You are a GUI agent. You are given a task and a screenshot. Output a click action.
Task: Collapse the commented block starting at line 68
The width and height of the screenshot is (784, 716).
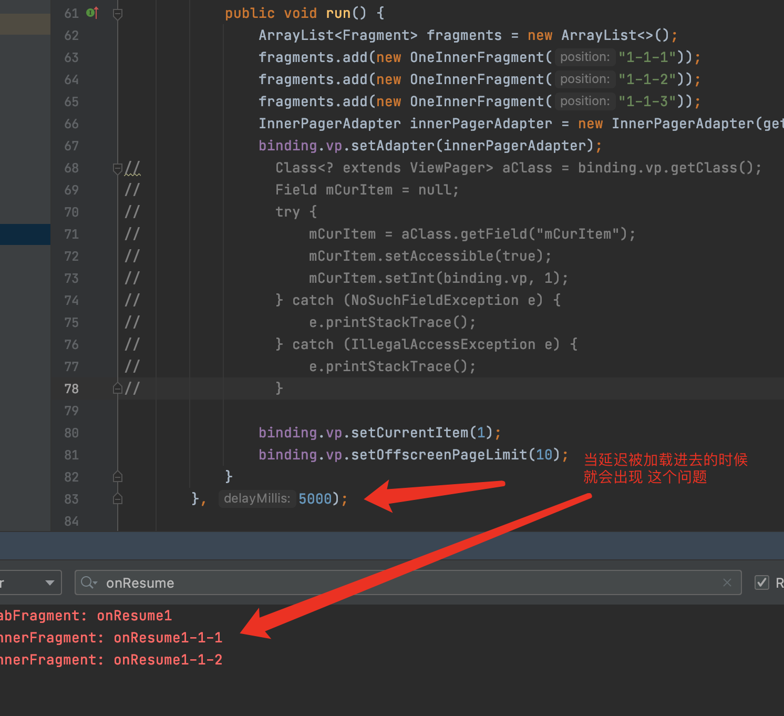point(118,168)
